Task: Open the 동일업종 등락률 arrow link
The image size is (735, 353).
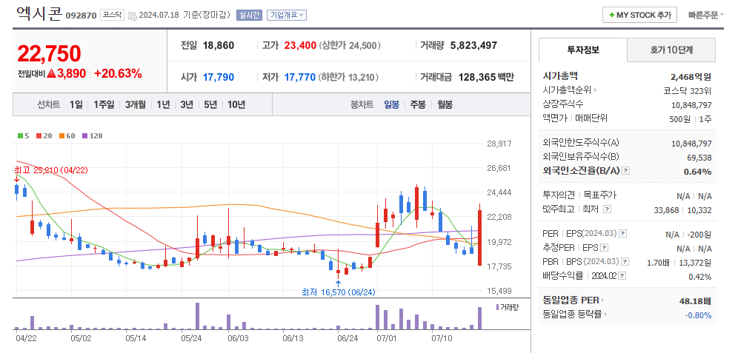Action: (x=605, y=315)
